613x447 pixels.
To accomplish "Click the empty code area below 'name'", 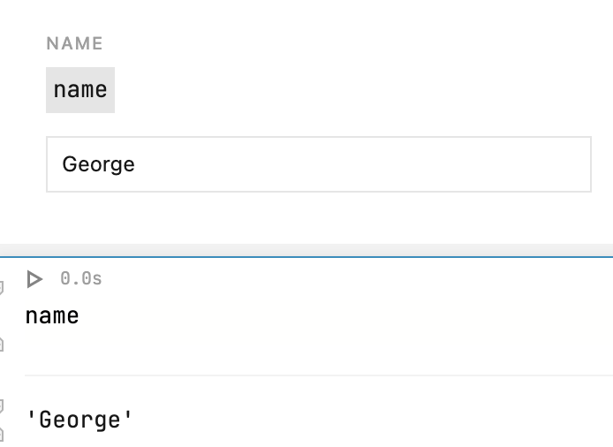I will pos(265,349).
